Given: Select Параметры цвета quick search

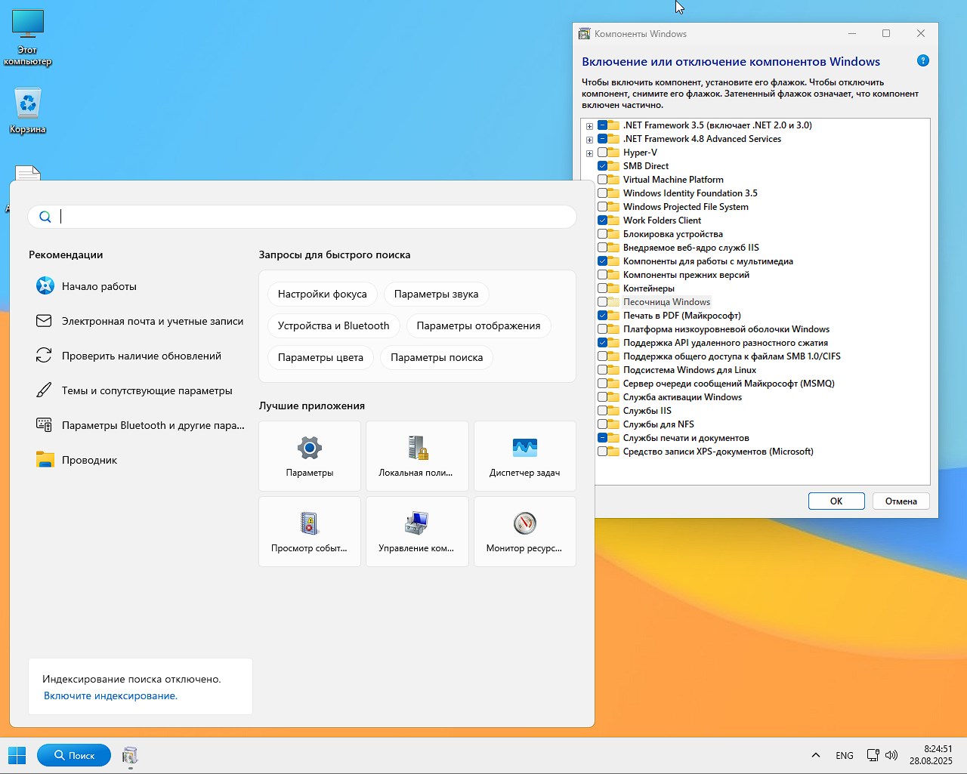Looking at the screenshot, I should pyautogui.click(x=320, y=357).
